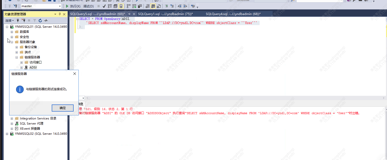Open the SQL toolbar overflow options arrow
The width and height of the screenshot is (387, 160).
click(197, 7)
